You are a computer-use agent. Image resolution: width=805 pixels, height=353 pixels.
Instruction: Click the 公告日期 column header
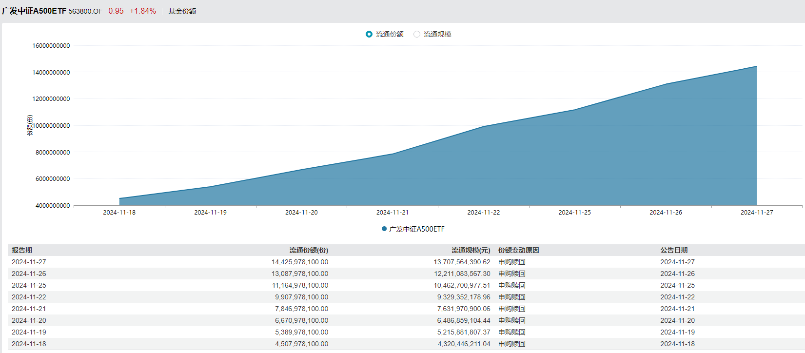674,250
